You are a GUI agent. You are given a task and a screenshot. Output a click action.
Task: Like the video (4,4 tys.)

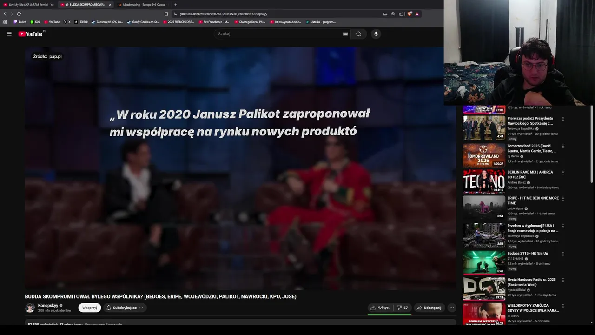tap(380, 308)
